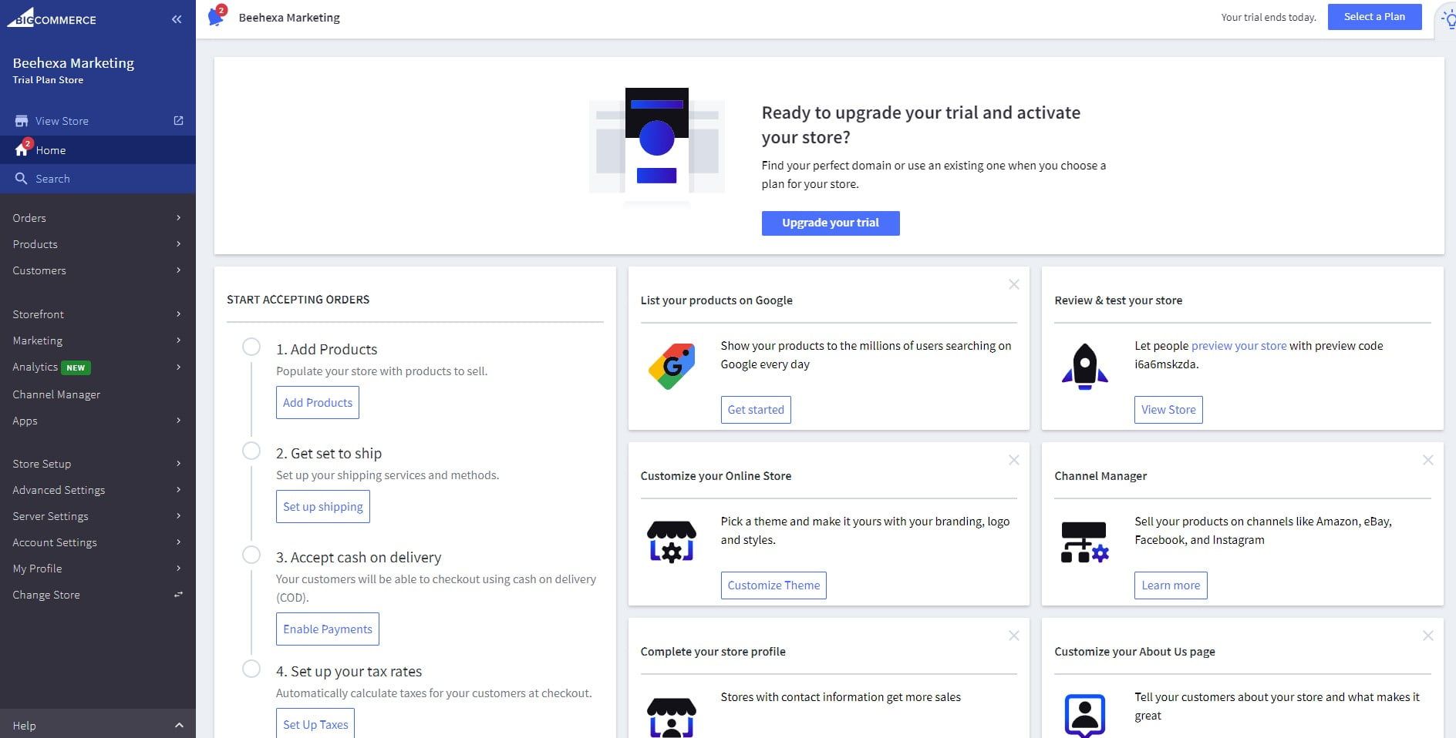Viewport: 1456px width, 738px height.
Task: Open the notifications bell icon
Action: 216,15
